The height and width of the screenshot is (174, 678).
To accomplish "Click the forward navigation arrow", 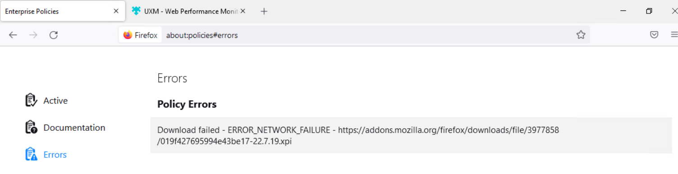I will coord(33,35).
